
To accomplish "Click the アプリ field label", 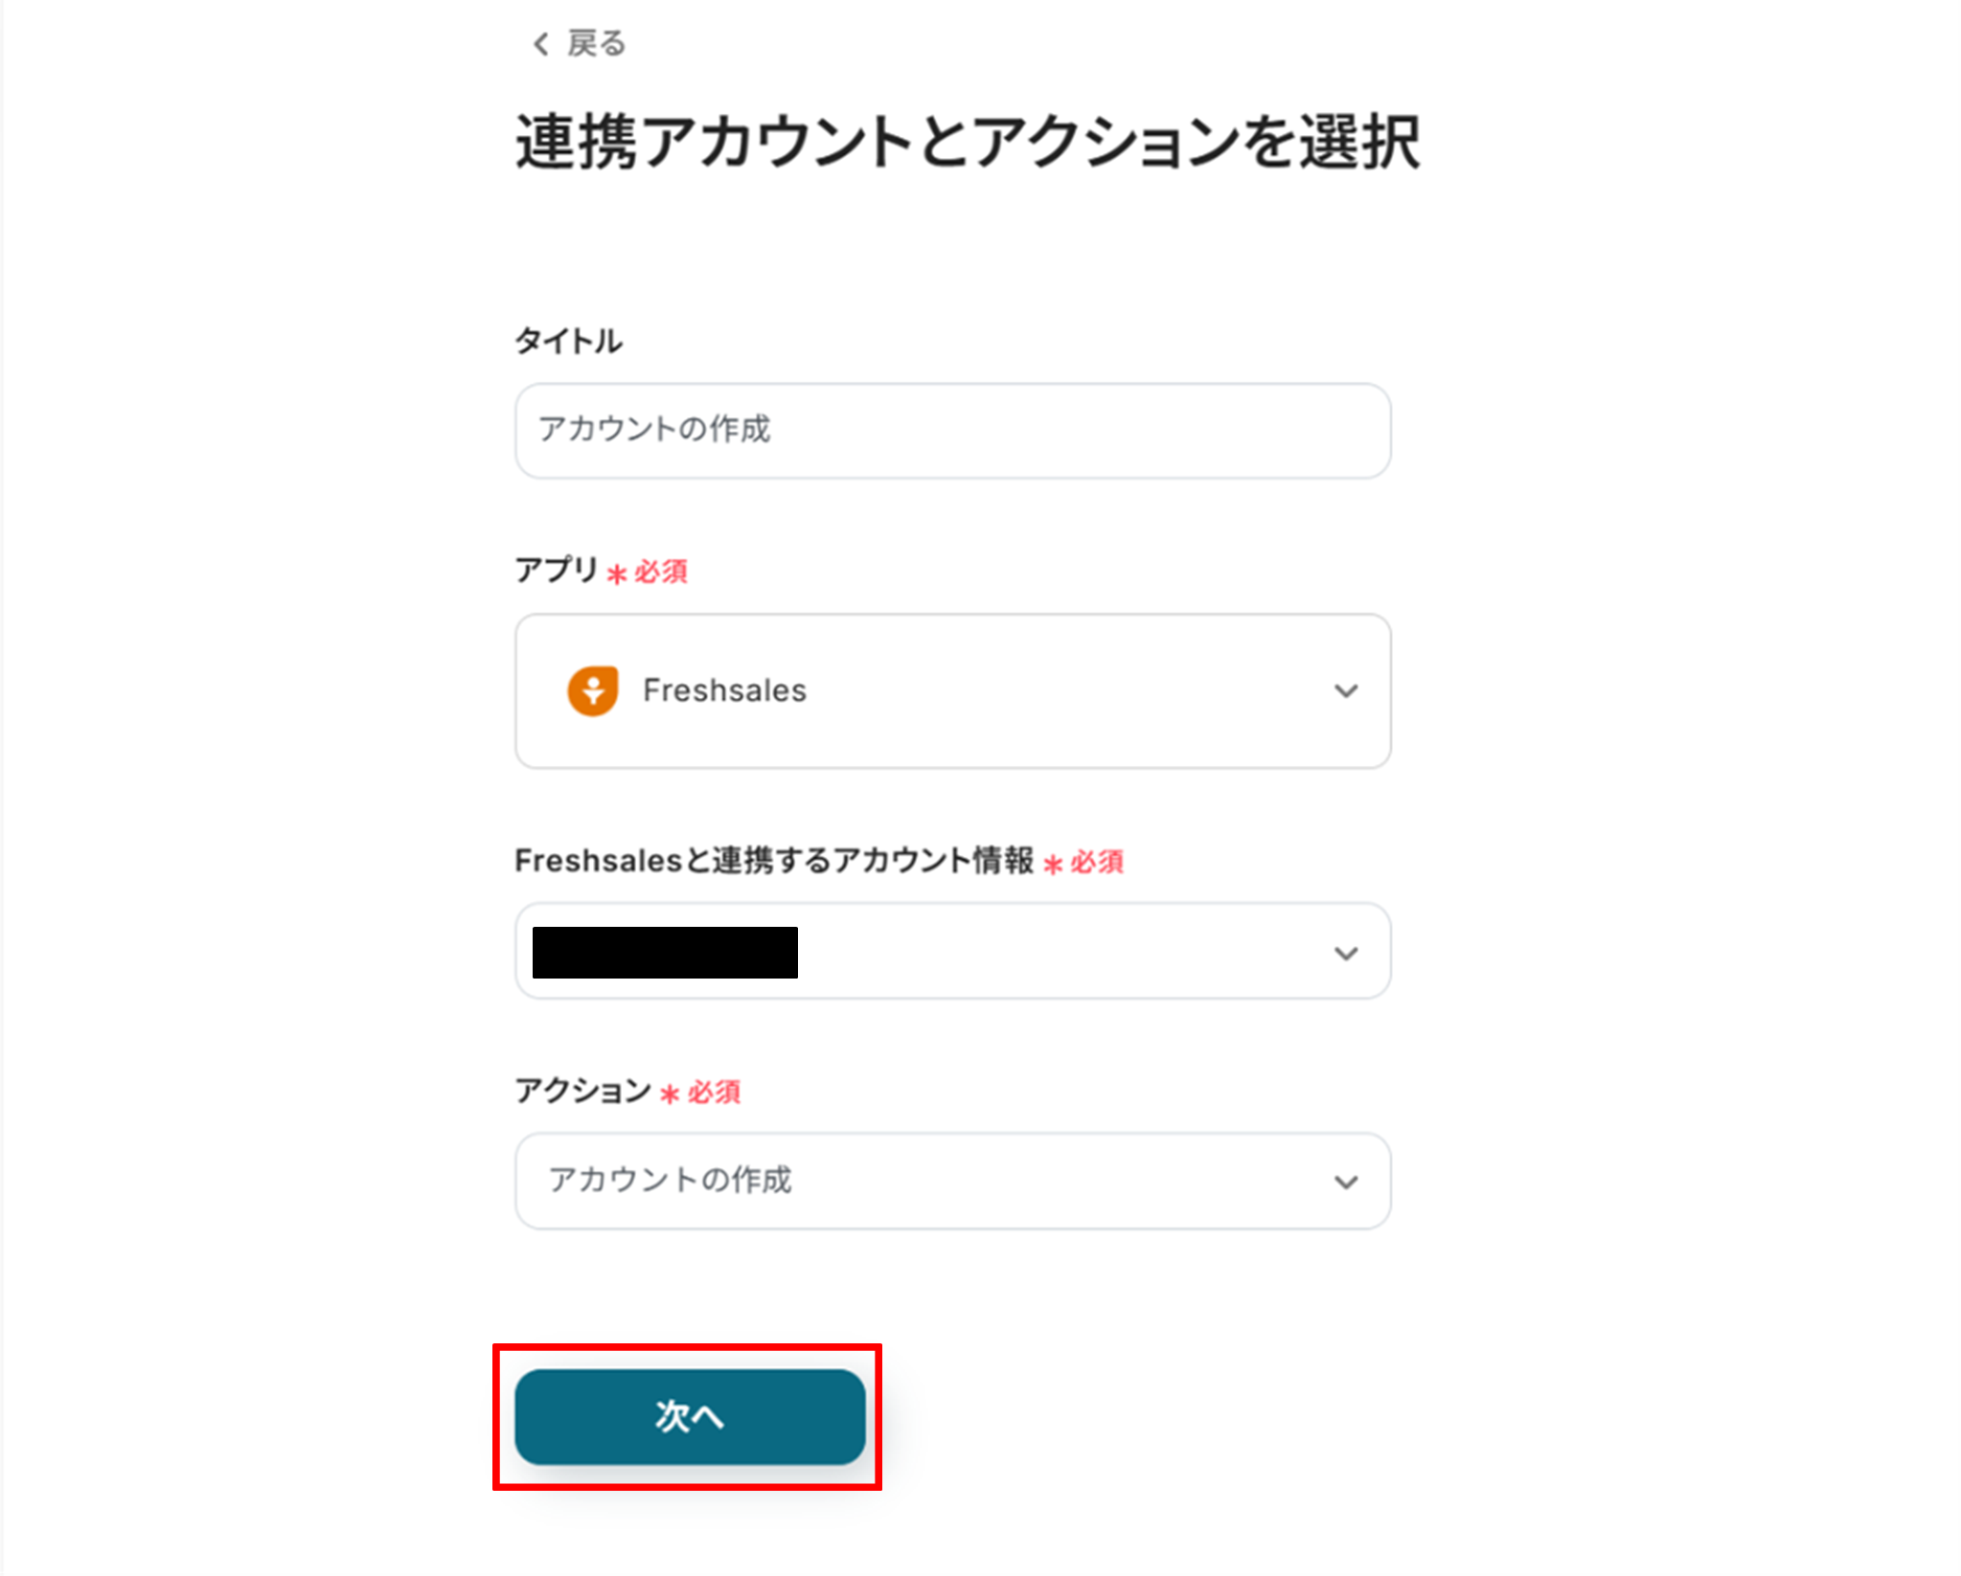I will pyautogui.click(x=557, y=571).
